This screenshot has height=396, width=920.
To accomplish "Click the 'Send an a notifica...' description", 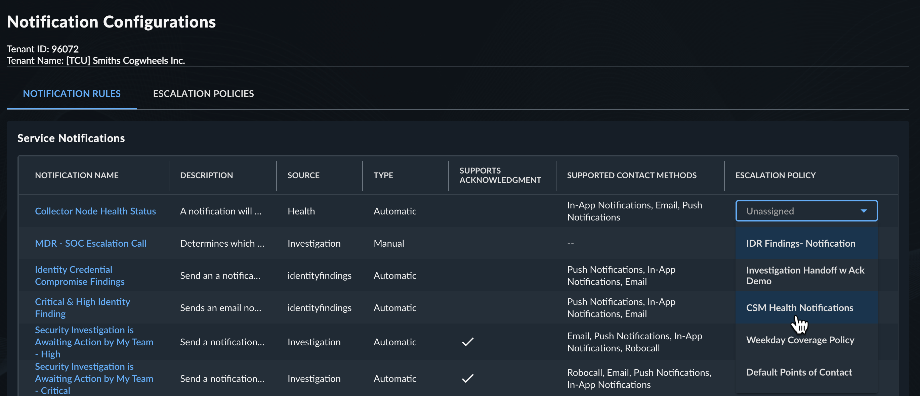I will (x=220, y=276).
